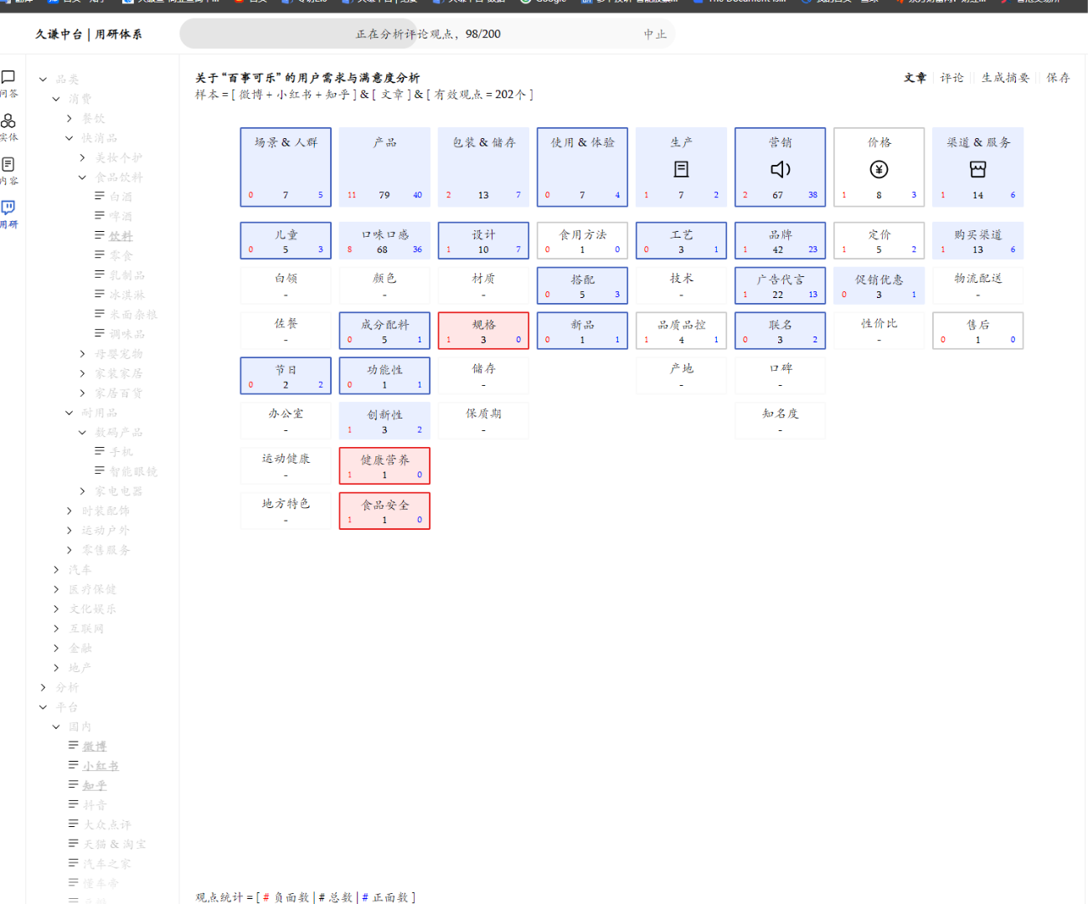The image size is (1088, 904).
Task: Click the list icon beside 米面杂粮
Action: 100,313
